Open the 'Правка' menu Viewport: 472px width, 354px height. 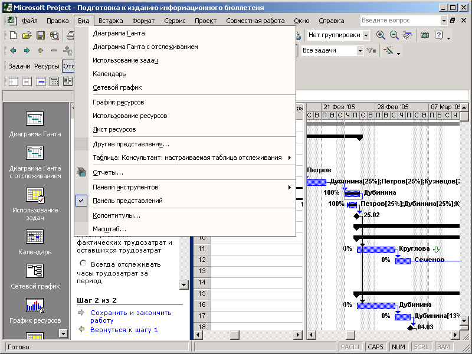[57, 21]
